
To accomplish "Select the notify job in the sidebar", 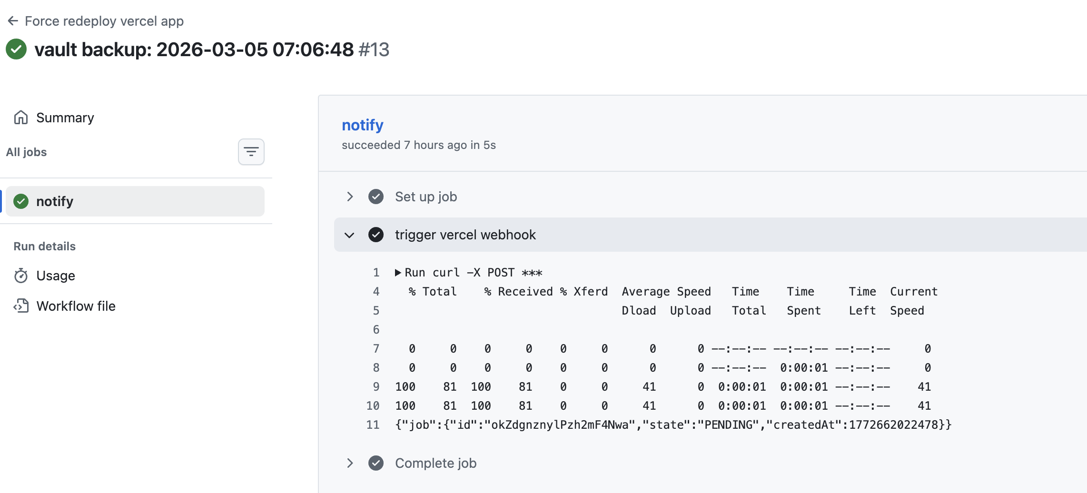I will [135, 201].
